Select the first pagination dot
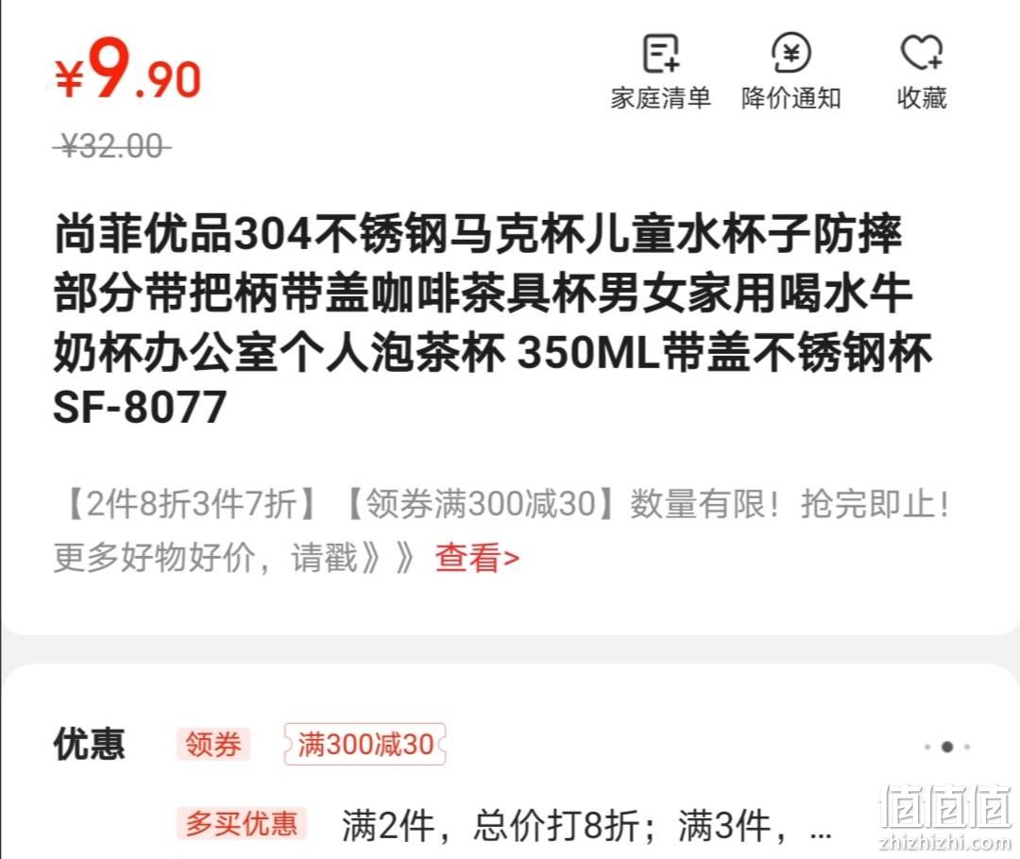 pos(927,747)
